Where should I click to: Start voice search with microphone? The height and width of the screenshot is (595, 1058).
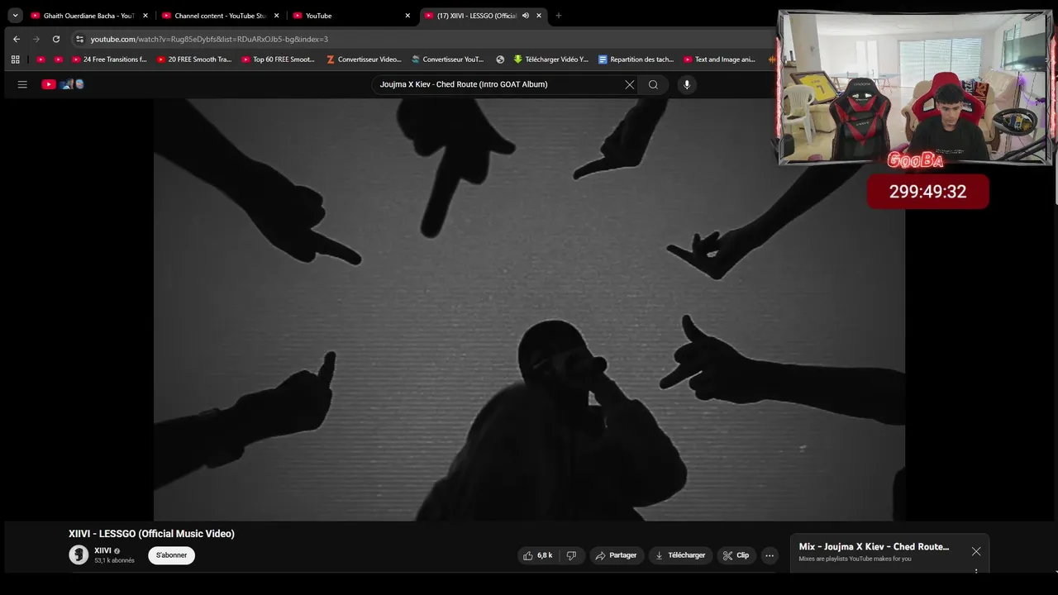pyautogui.click(x=687, y=84)
